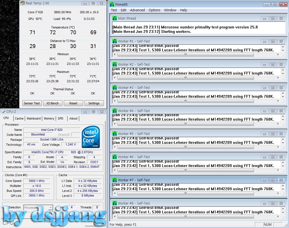Click the Worker #4 window icon

tap(115, 111)
